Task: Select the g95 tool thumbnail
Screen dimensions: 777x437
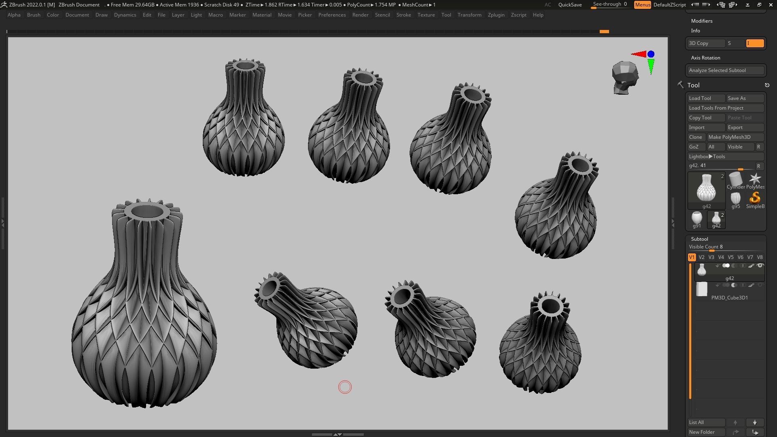Action: click(x=735, y=198)
